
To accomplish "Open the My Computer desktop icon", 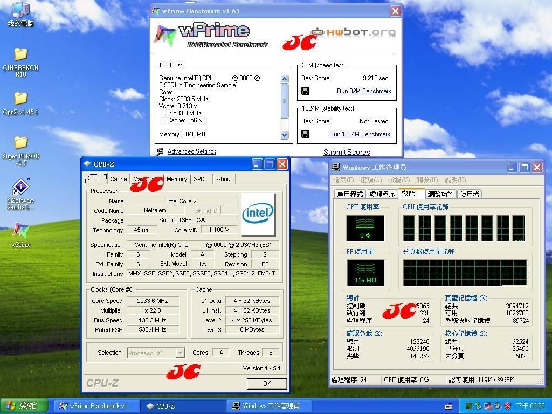I will [20, 10].
